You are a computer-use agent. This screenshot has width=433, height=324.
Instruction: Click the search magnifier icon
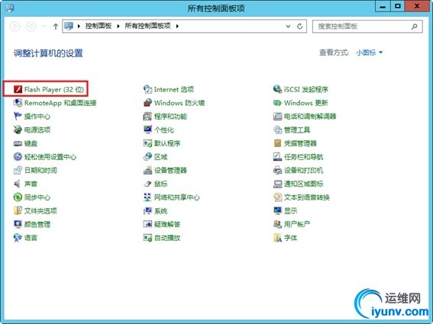click(414, 27)
